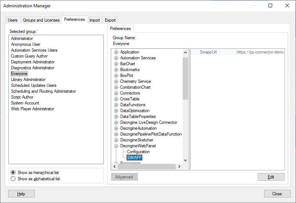
Task: Click the tree scroll-left arrow
Action: tap(114, 166)
